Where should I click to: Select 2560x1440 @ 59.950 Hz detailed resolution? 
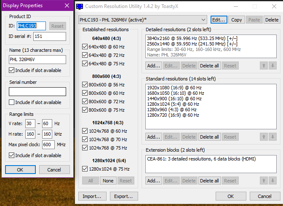pyautogui.click(x=192, y=44)
